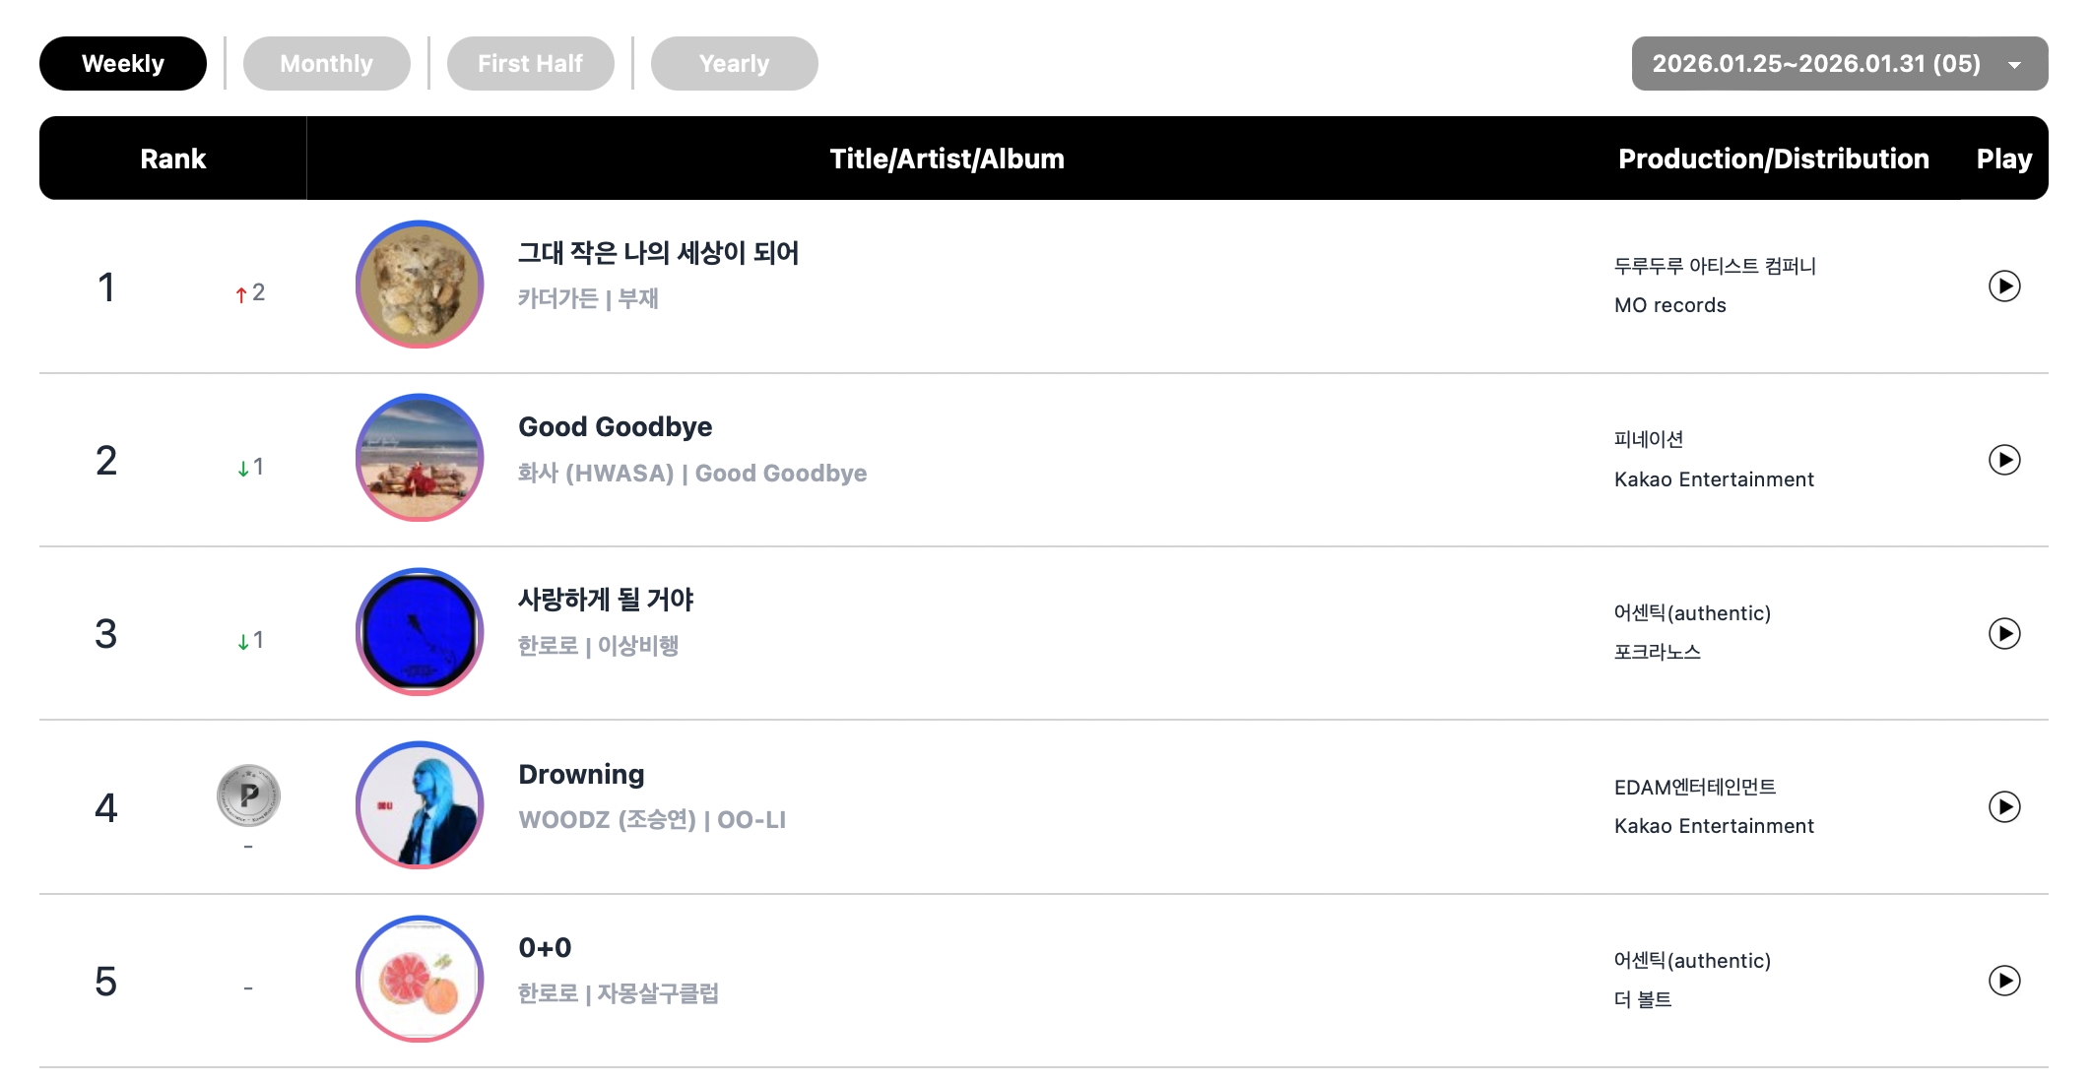Play Drowning by WOODZ
The image size is (2091, 1082).
click(x=2003, y=807)
